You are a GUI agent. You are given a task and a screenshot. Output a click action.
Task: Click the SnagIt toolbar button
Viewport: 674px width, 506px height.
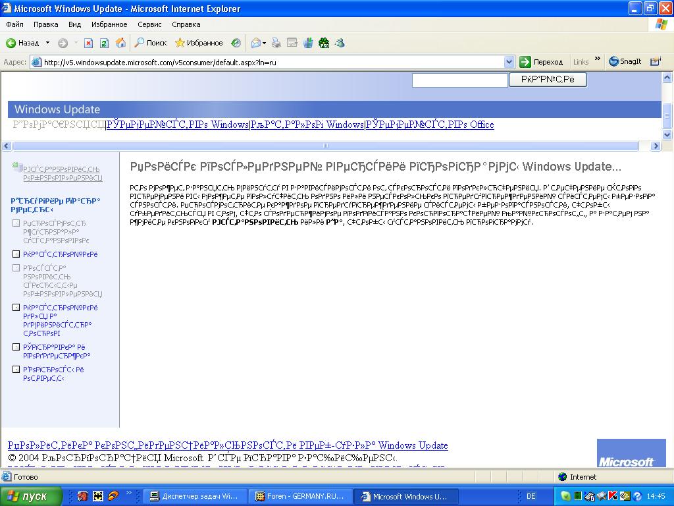tap(625, 61)
